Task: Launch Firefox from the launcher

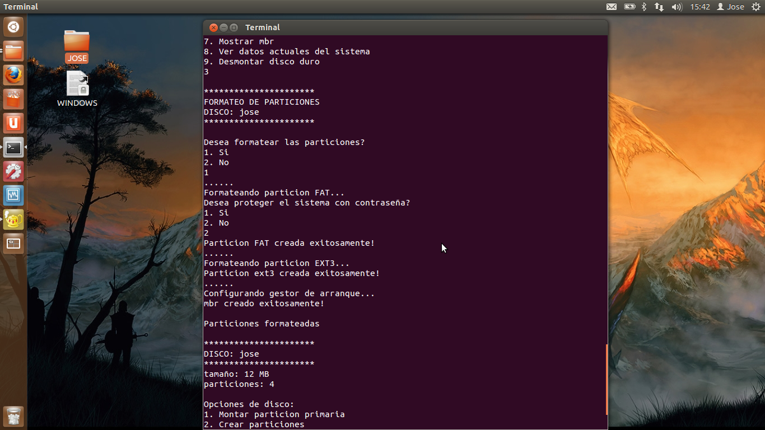Action: [13, 75]
